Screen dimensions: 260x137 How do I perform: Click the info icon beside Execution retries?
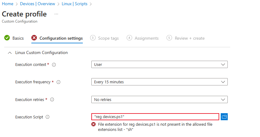click(52, 99)
